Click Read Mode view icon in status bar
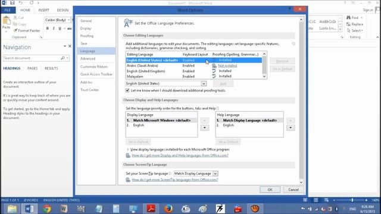This screenshot has height=214, width=381. pyautogui.click(x=305, y=200)
